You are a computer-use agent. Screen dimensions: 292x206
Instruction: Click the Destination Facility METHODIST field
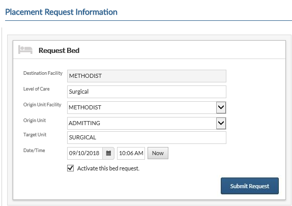147,76
